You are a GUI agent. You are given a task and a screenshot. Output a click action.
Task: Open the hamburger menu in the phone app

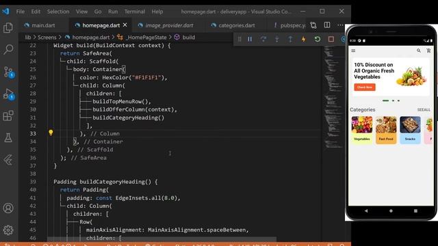pyautogui.click(x=353, y=51)
